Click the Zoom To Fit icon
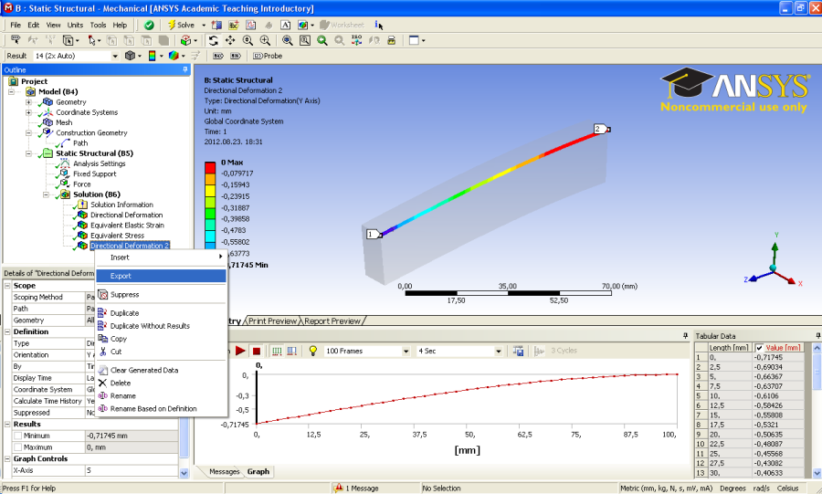Viewport: 822px width, 494px height. click(288, 40)
